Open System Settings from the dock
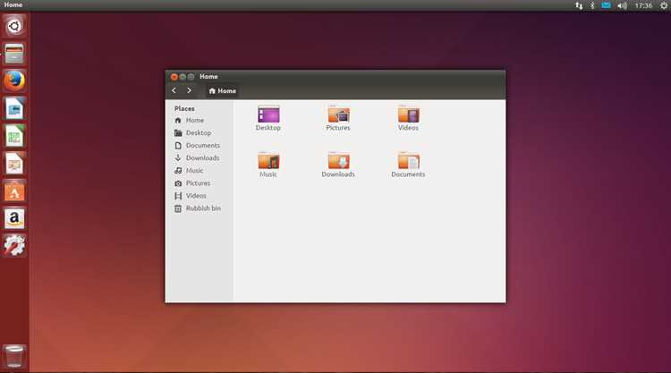 point(14,246)
